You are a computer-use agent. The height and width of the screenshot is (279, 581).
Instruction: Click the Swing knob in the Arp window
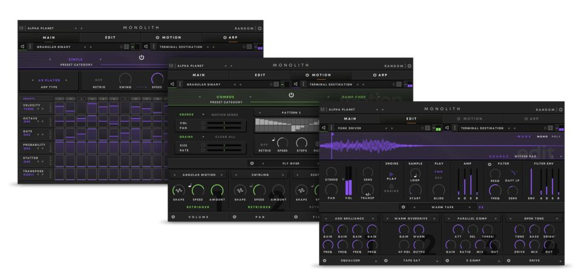click(125, 79)
